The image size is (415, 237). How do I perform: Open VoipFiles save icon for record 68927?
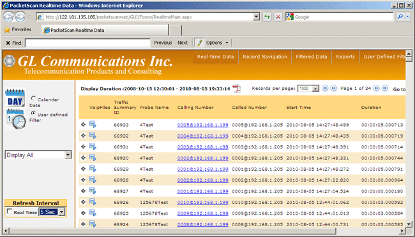point(93,190)
